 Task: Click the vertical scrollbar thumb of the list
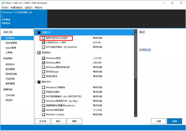pos(136,56)
